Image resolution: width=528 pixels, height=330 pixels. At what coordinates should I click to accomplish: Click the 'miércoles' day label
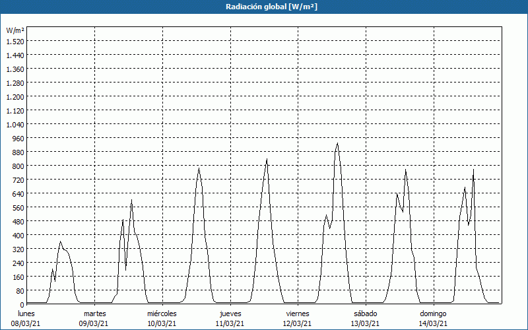tap(162, 313)
